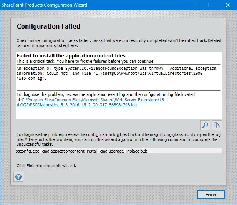Click the FileNotFoundException error message text
The height and width of the screenshot is (205, 237).
click(x=116, y=73)
